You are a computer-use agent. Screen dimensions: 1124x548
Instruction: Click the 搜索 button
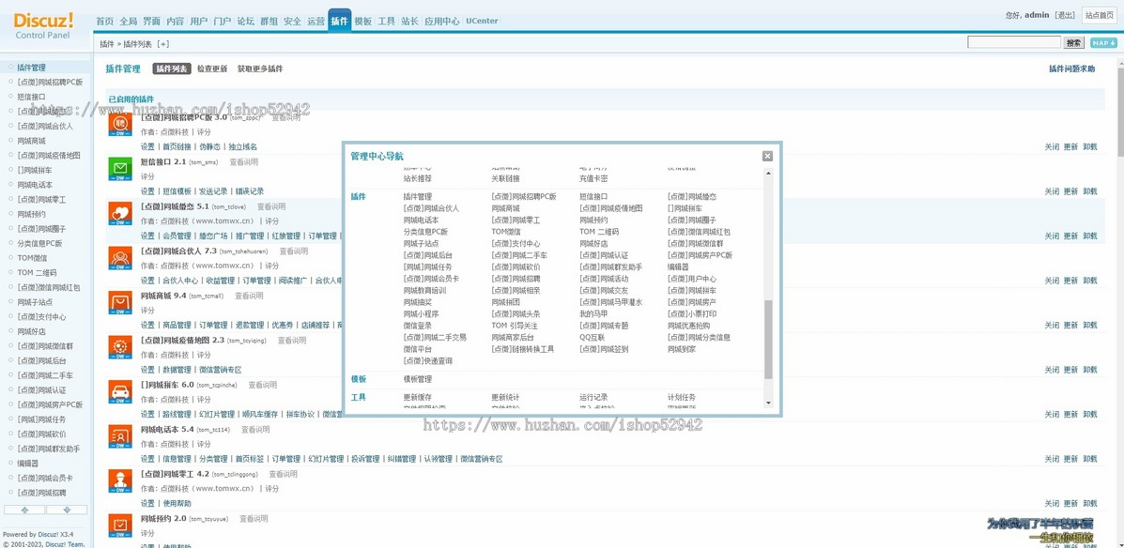coord(1074,43)
